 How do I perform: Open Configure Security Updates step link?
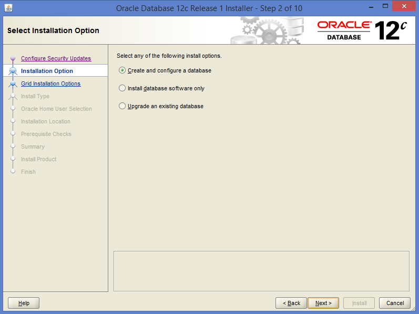click(x=56, y=58)
